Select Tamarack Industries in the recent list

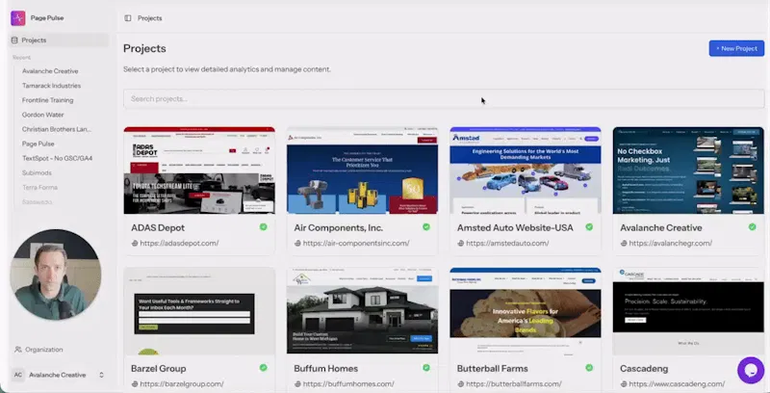point(51,86)
